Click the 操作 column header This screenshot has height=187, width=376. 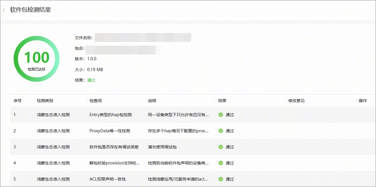coord(363,101)
